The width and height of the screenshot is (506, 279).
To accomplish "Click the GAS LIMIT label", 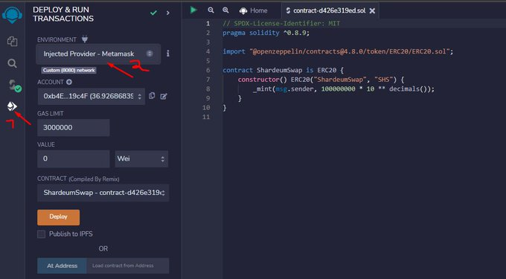I will point(51,114).
